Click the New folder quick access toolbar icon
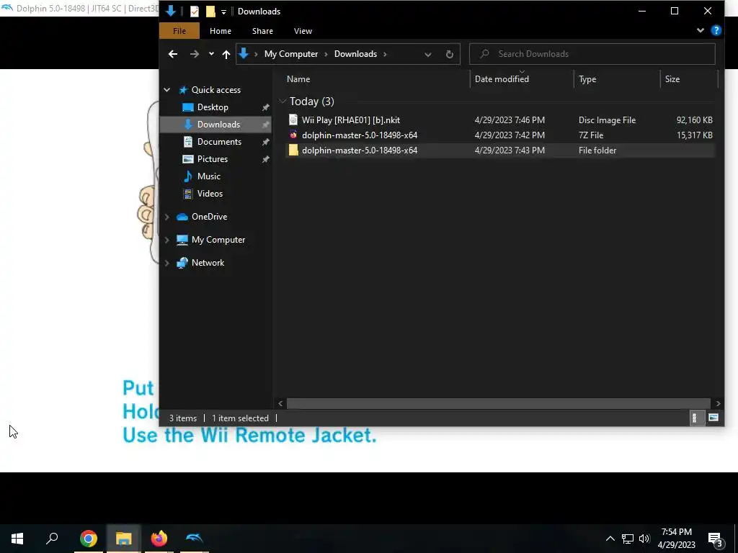Screen dimensions: 738x553 click(x=210, y=12)
